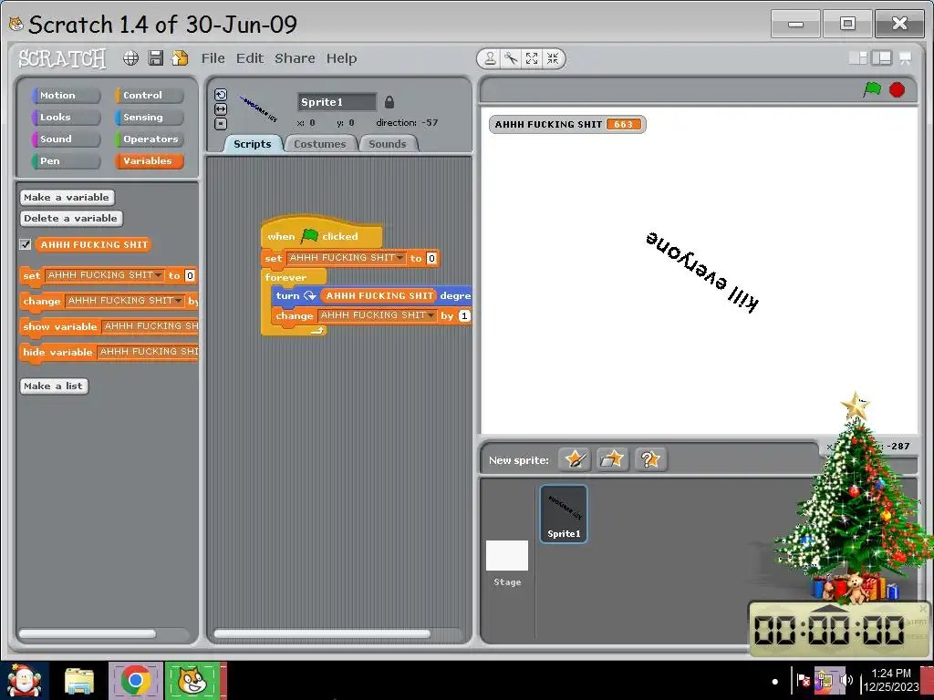Screen dimensions: 934x700
Task: Uncheck AHHH FUCKING SHIT variable monitor checkbox
Action: [x=25, y=244]
